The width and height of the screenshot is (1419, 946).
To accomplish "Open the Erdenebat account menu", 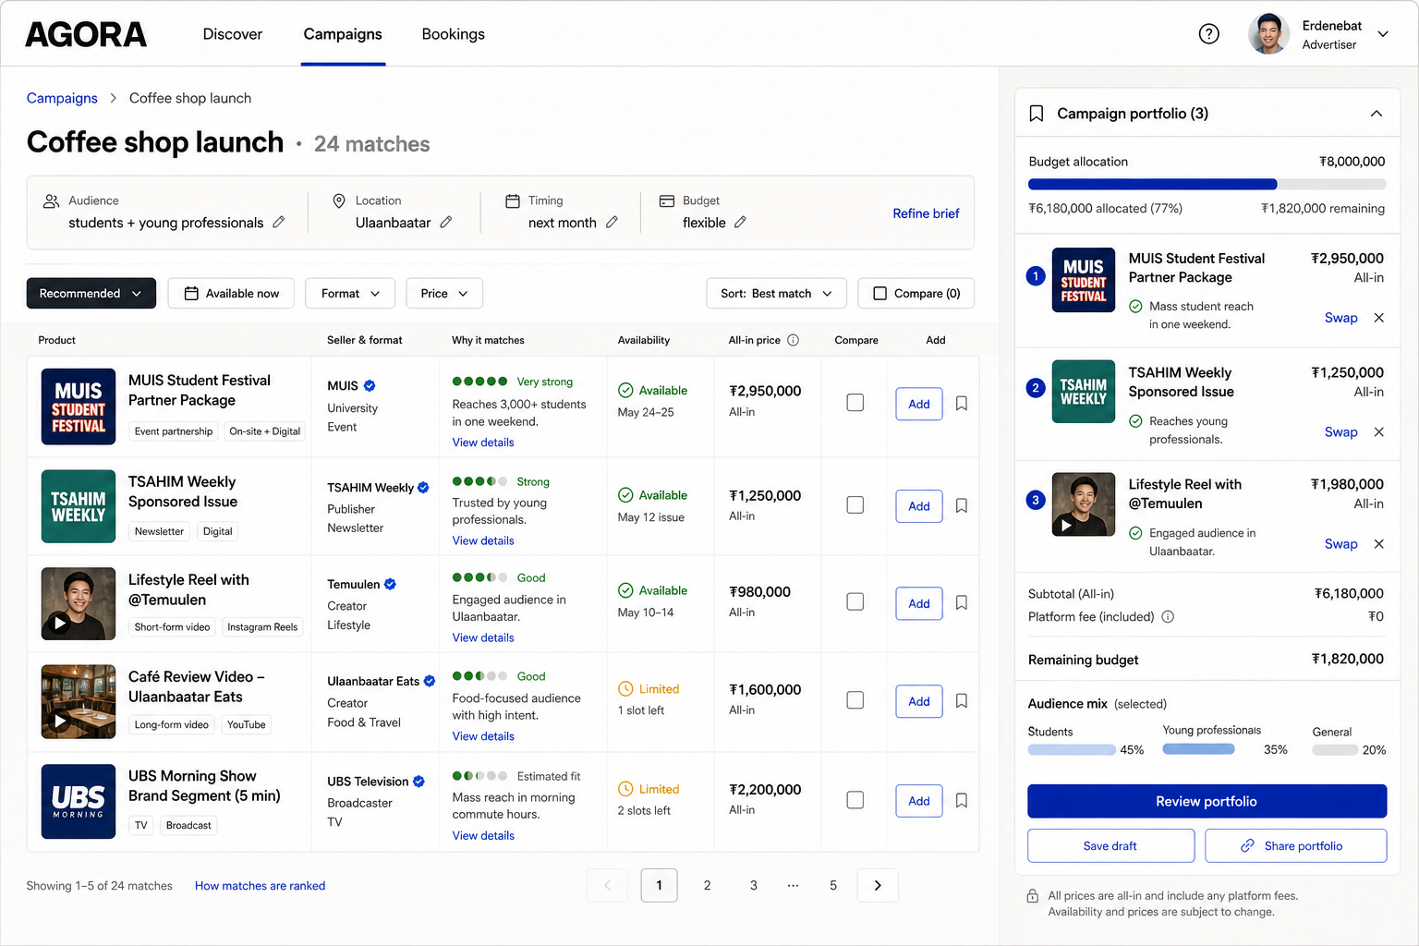I will pos(1319,34).
